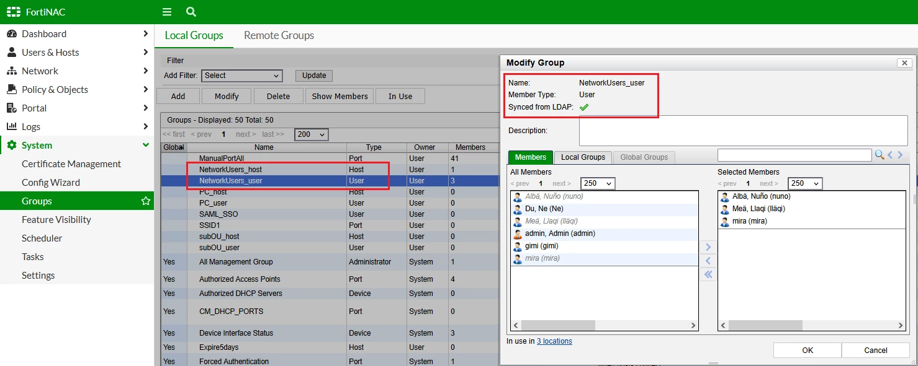The image size is (918, 366).
Task: Select the NetworkUsers_host group row
Action: (x=329, y=170)
